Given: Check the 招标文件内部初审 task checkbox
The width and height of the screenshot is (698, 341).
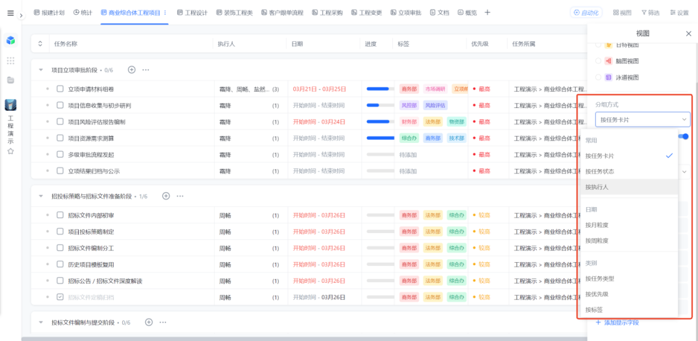Looking at the screenshot, I should [x=60, y=215].
